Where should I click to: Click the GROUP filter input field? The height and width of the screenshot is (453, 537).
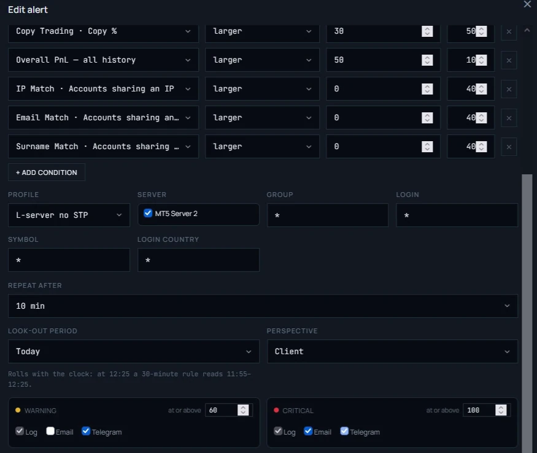click(x=328, y=215)
